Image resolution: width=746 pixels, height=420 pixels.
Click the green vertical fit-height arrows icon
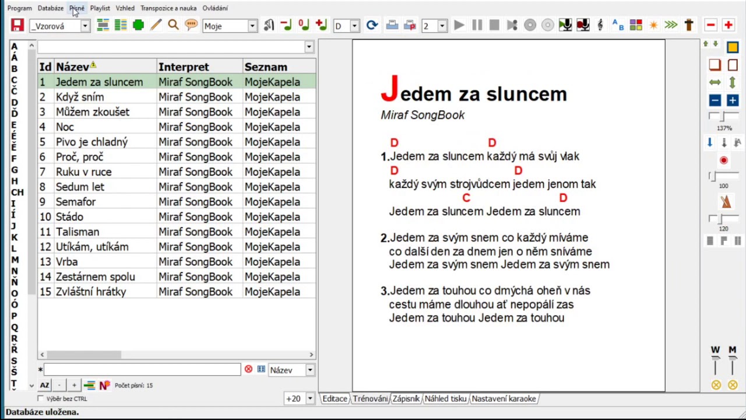click(733, 83)
